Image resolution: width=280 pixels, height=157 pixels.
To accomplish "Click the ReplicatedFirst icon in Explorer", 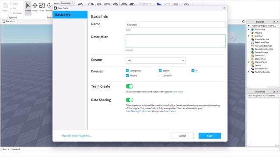I will click(252, 43).
